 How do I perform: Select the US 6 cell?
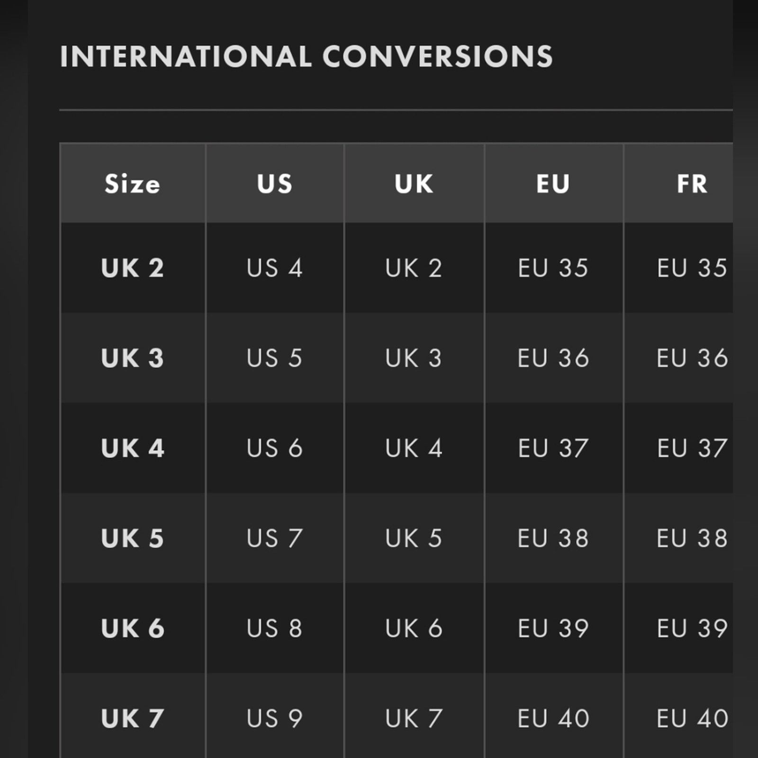pos(275,448)
